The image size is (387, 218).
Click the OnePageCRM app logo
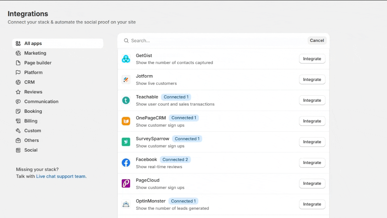tap(126, 121)
